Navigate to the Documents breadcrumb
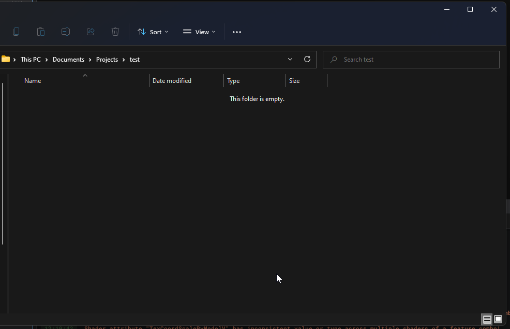Image resolution: width=510 pixels, height=329 pixels. (x=68, y=59)
